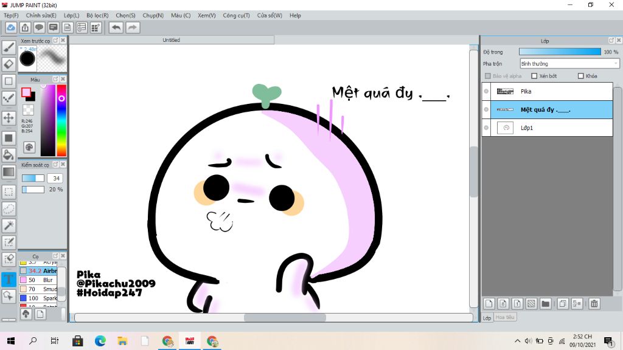Click the cloud sync toolbar icon

[x=11, y=27]
